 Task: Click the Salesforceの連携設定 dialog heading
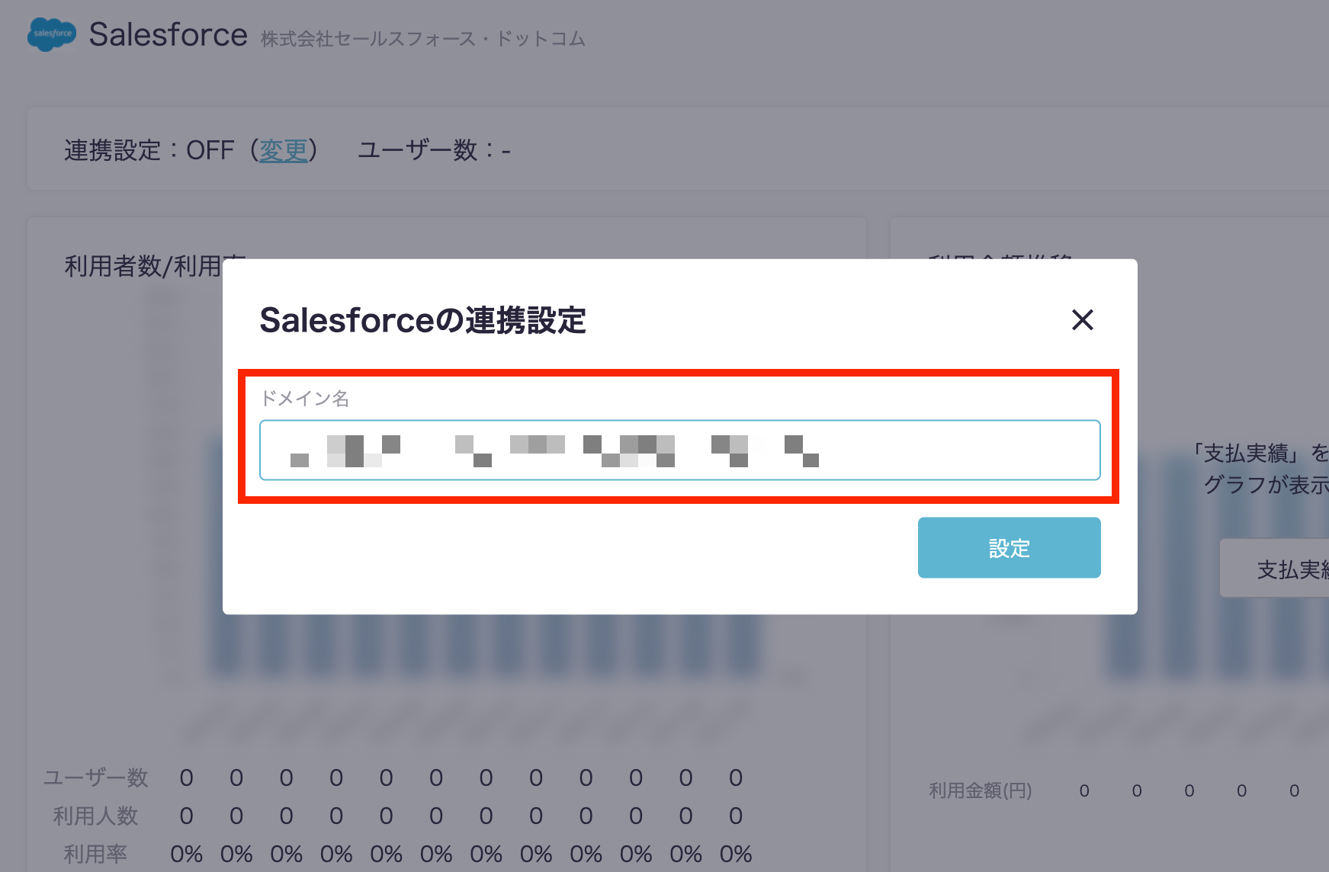pyautogui.click(x=422, y=320)
